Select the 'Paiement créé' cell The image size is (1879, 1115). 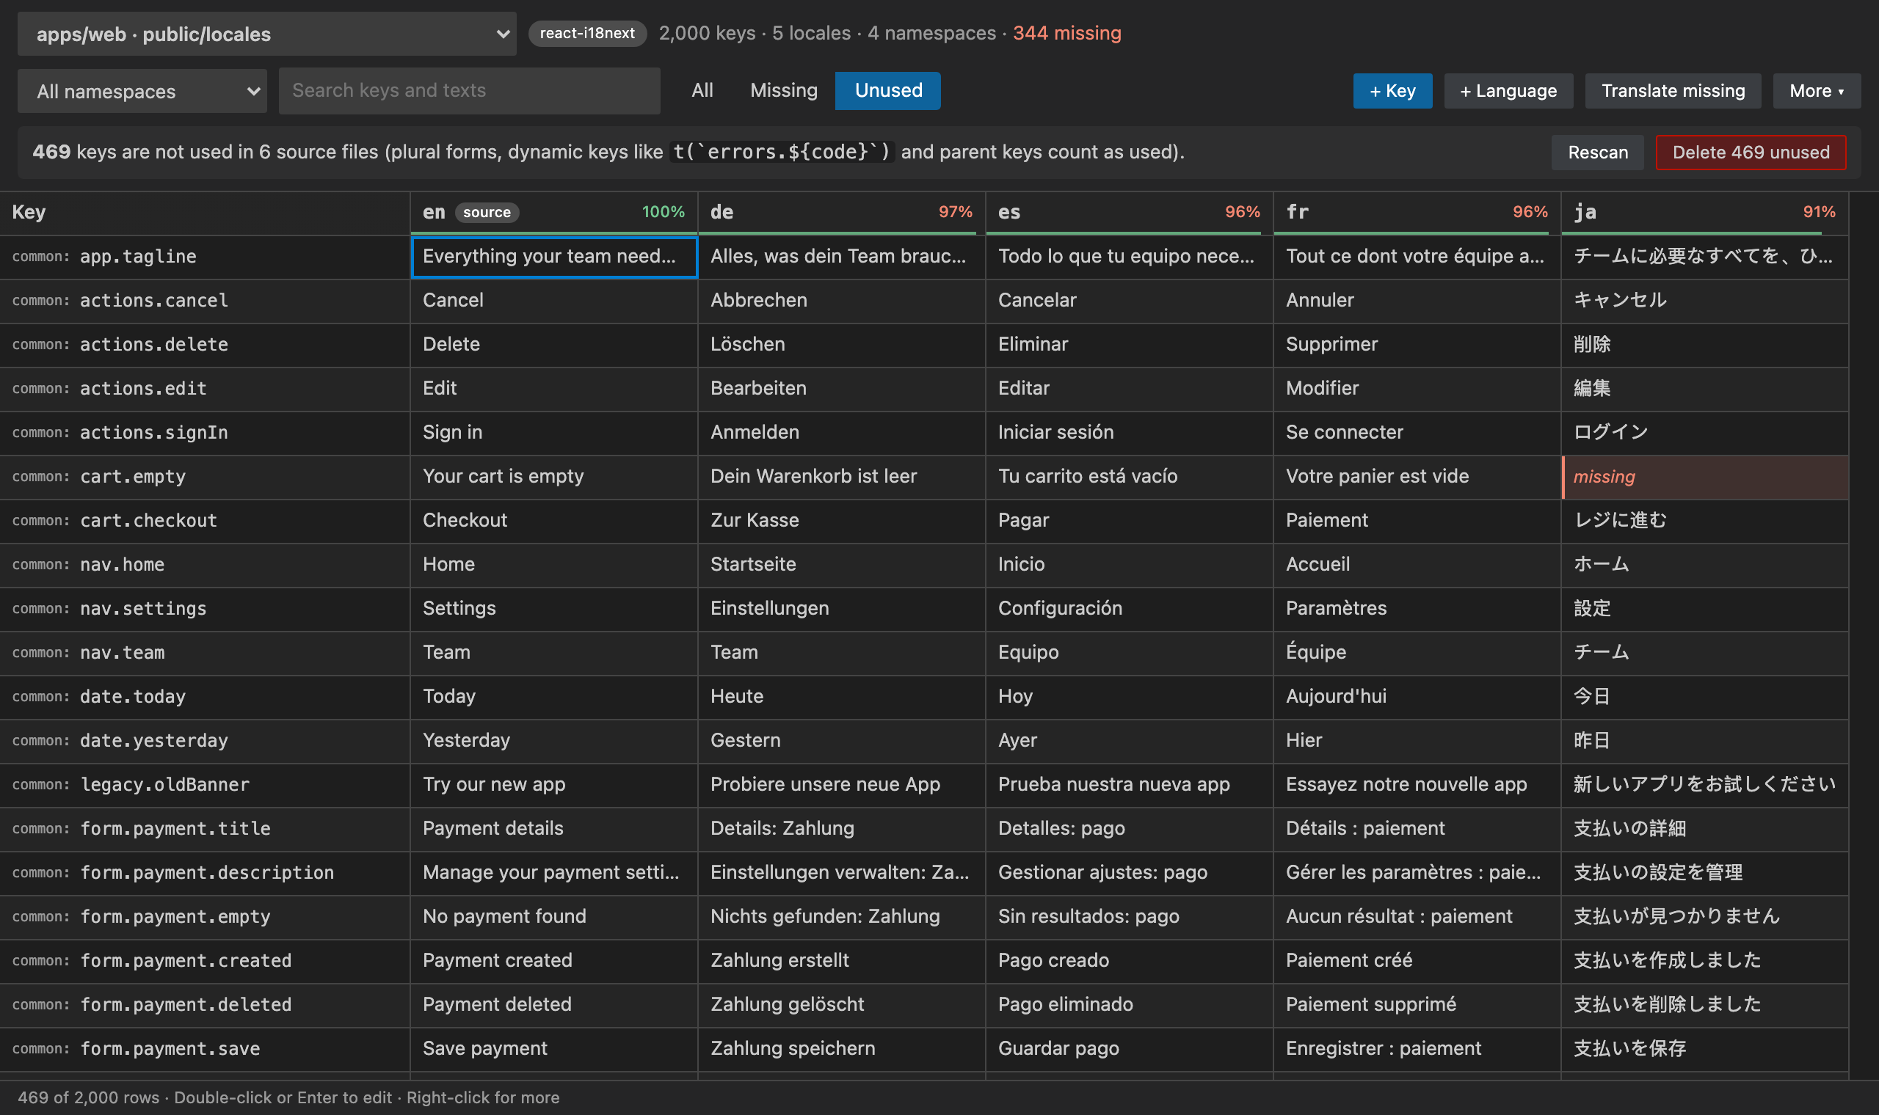tap(1417, 961)
